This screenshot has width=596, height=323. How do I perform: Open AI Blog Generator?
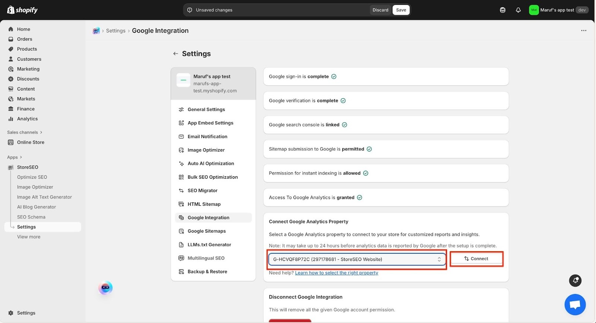coord(37,207)
